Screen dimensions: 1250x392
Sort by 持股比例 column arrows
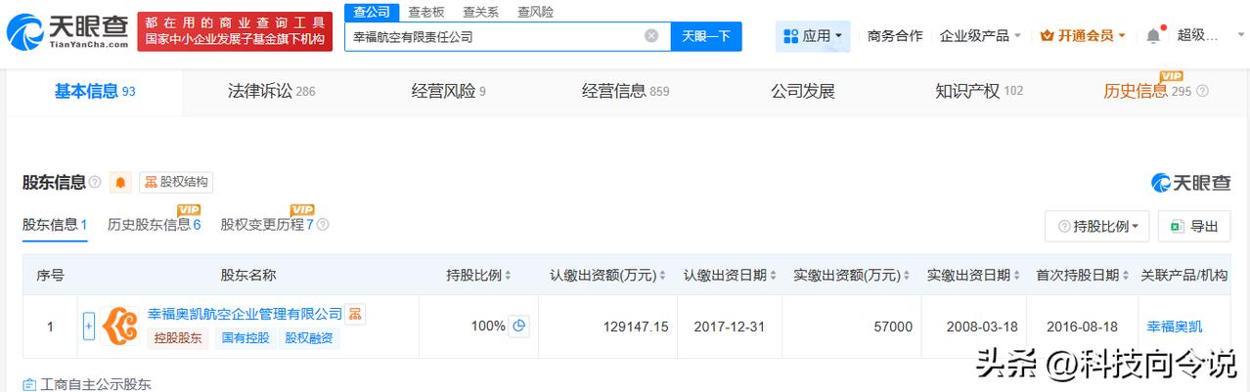click(x=508, y=276)
